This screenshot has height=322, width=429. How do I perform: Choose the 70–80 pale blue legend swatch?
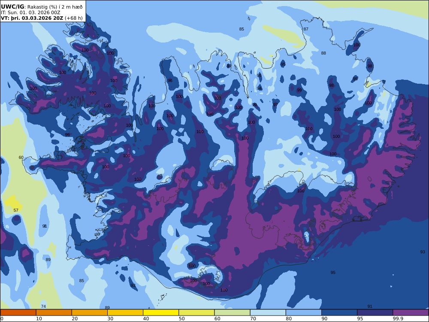[x=268, y=313]
